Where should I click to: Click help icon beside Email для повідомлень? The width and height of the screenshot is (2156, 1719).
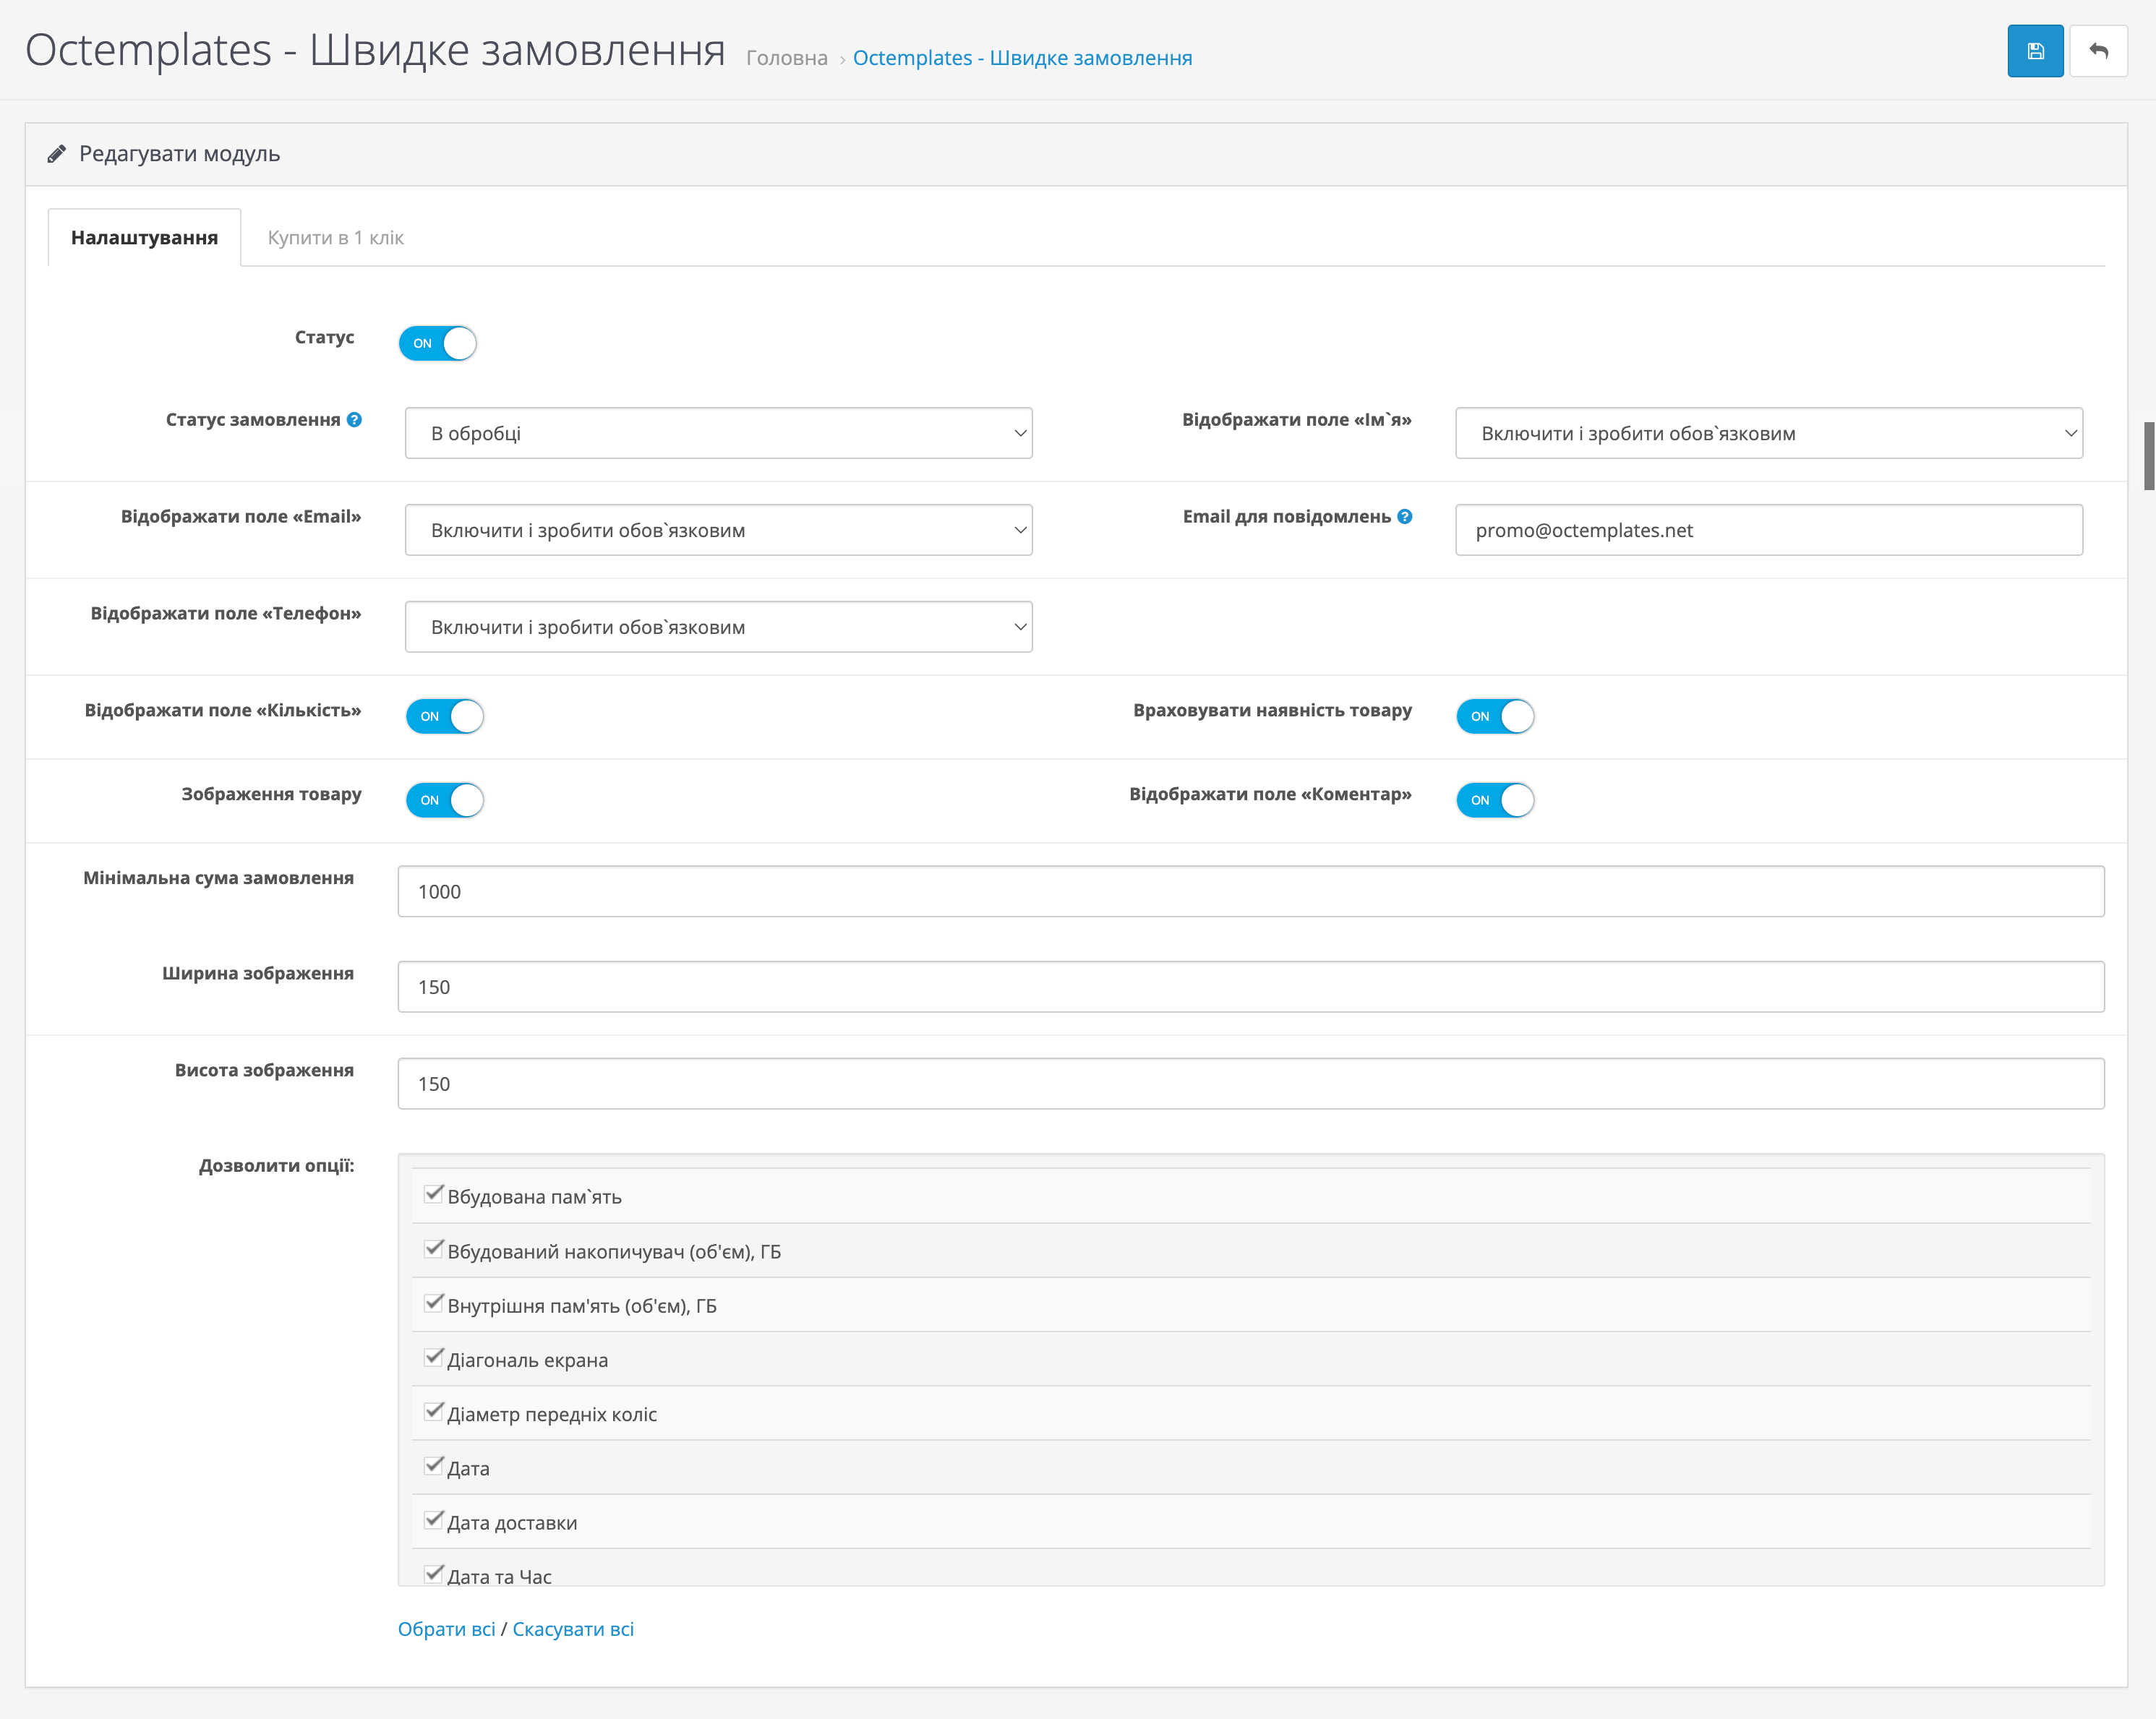pyautogui.click(x=1404, y=517)
